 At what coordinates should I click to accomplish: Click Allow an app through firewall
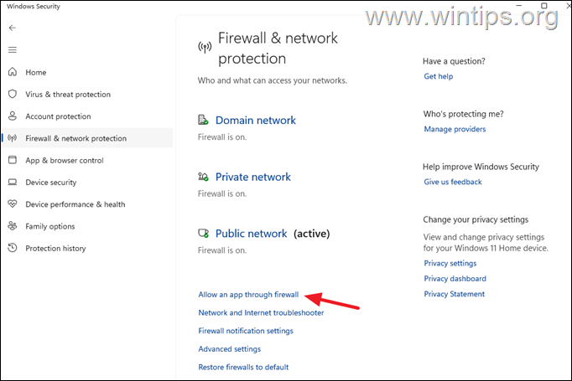248,295
